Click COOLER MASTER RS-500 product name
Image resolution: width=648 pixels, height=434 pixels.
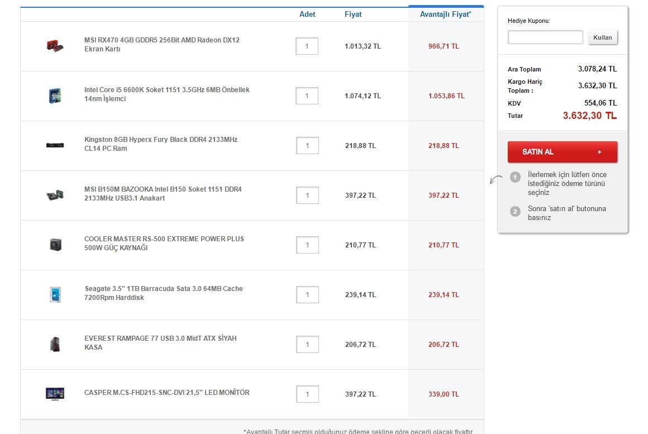point(164,243)
